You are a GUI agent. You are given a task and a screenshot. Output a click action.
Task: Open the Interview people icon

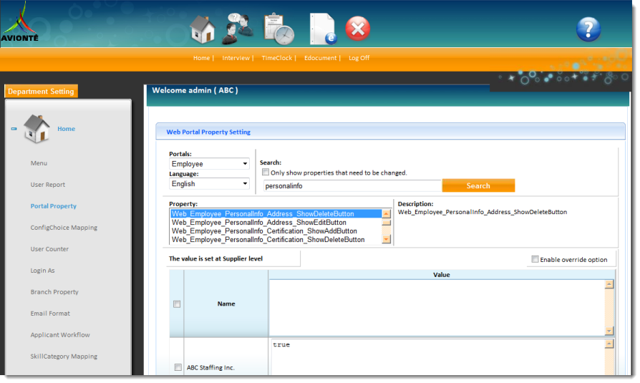[237, 29]
